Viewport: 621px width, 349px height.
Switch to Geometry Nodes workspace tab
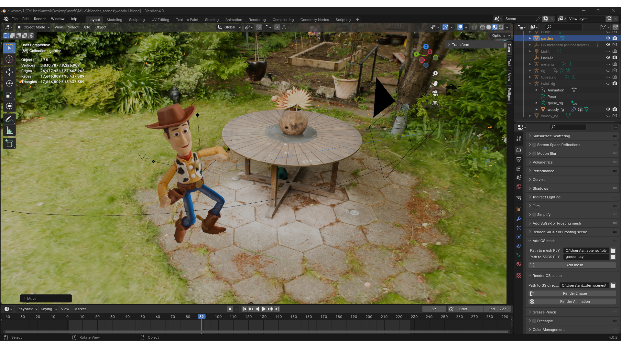(315, 20)
